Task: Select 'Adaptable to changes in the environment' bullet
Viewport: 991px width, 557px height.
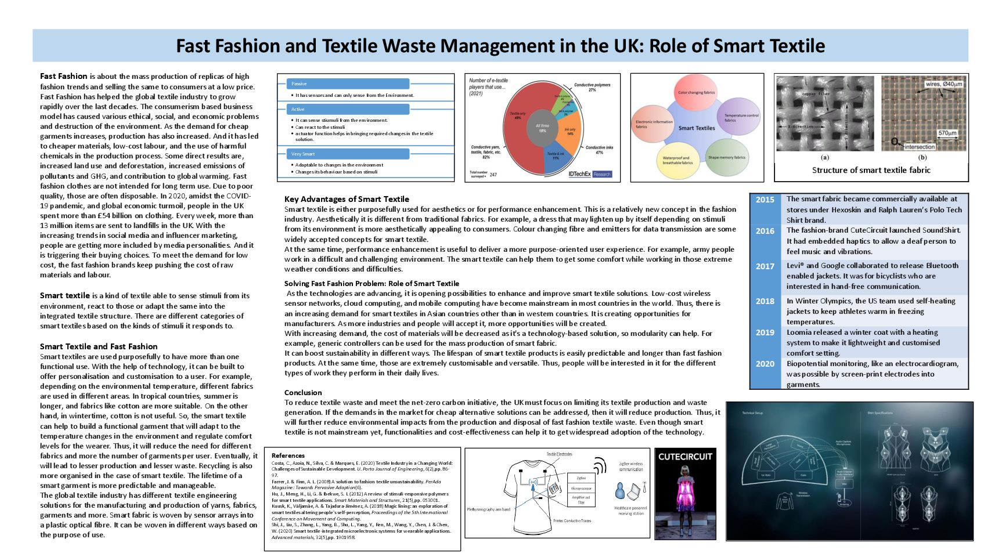Action: pyautogui.click(x=338, y=165)
